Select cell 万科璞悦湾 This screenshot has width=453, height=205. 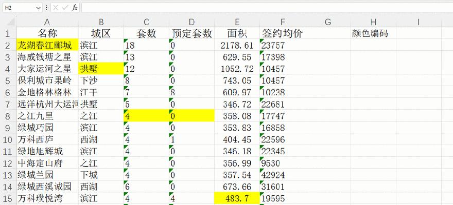click(x=47, y=198)
